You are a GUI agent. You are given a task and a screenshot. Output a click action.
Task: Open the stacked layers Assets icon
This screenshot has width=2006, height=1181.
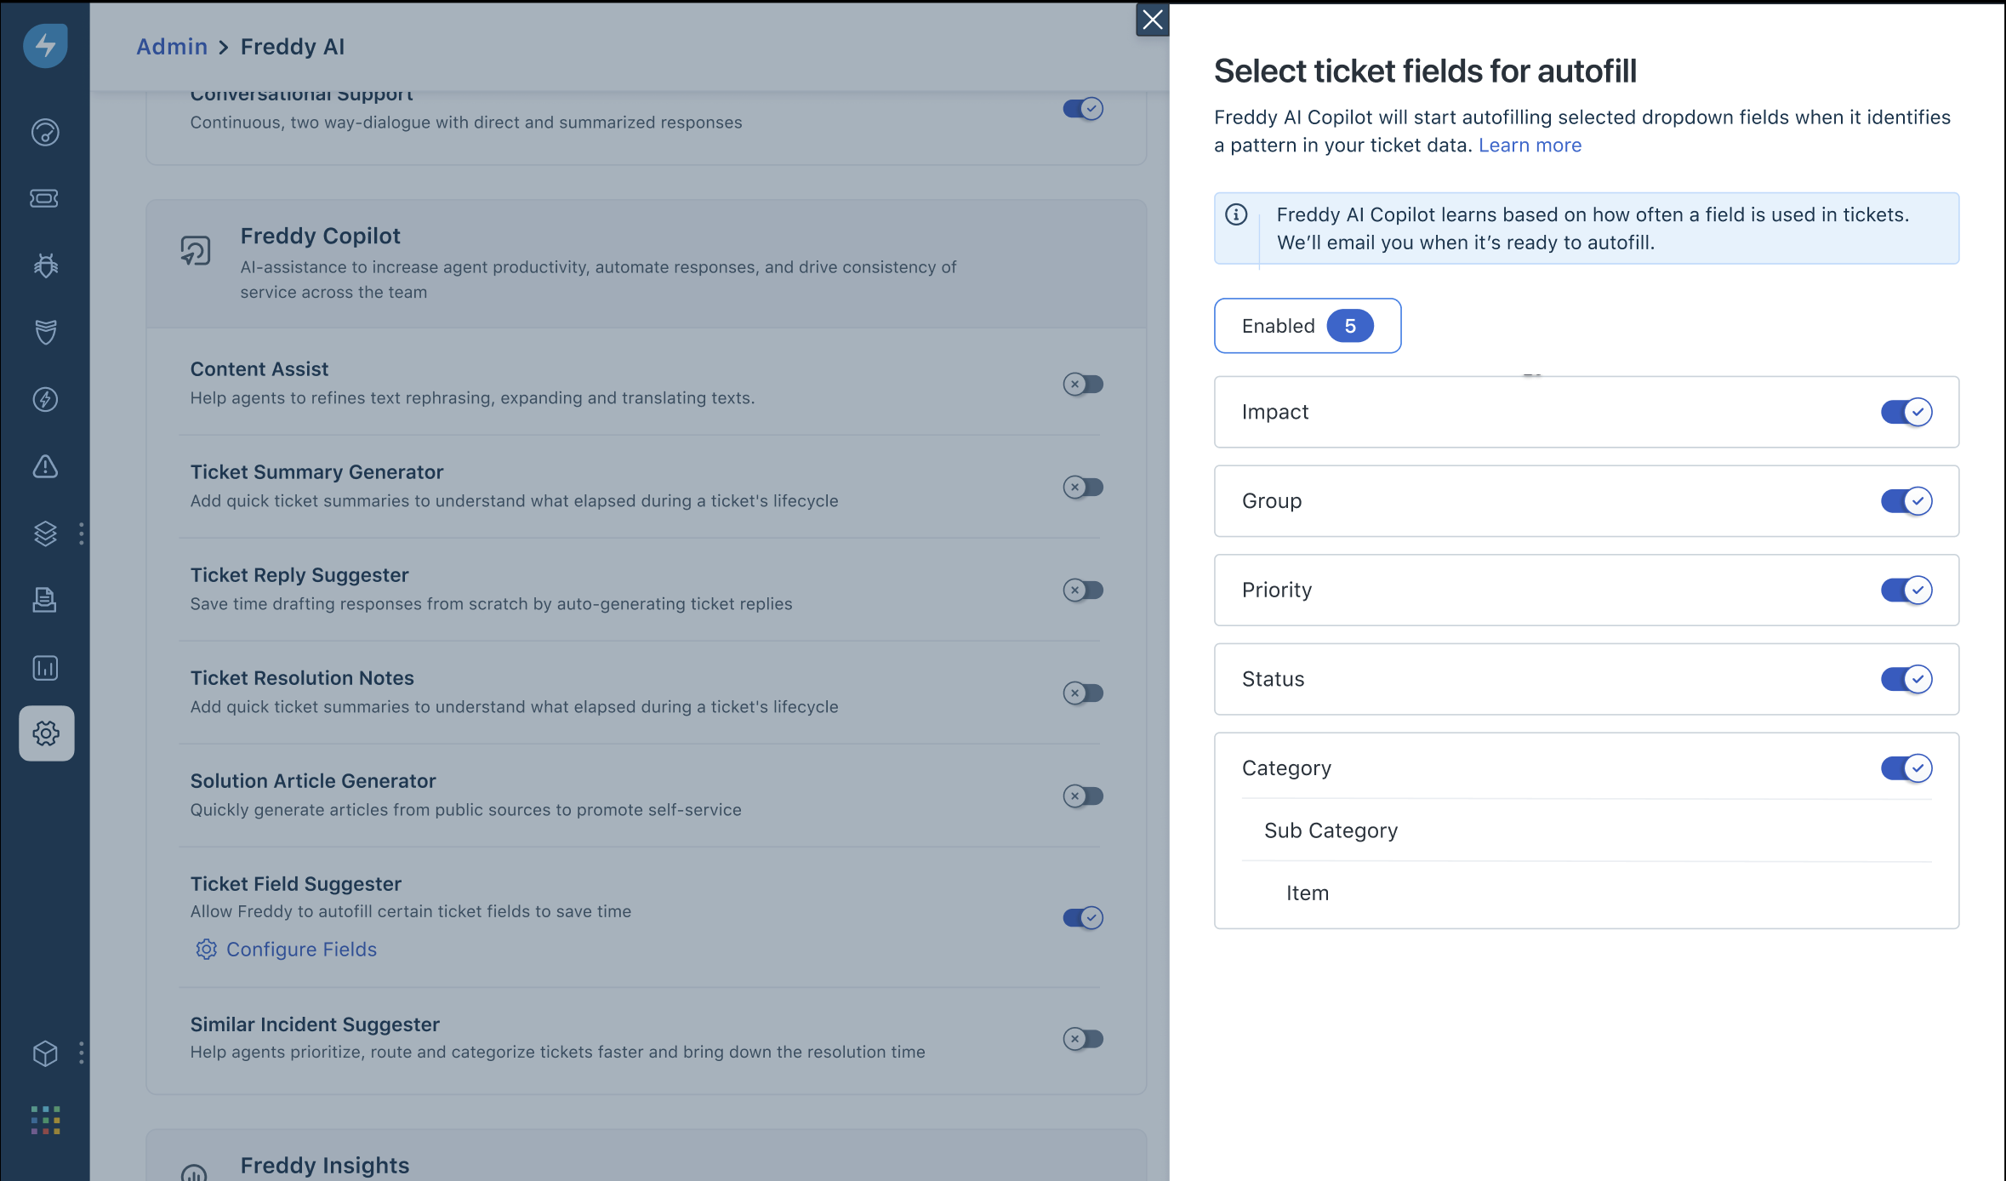pos(45,533)
